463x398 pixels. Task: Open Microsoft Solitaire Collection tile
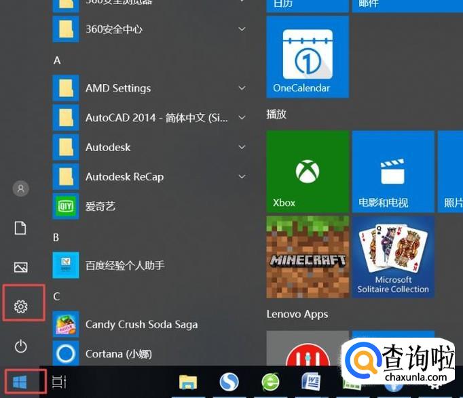pos(392,257)
